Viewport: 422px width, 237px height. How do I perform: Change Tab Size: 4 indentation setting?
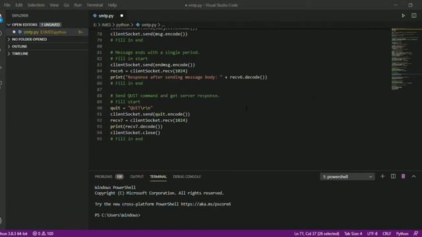coord(353,234)
